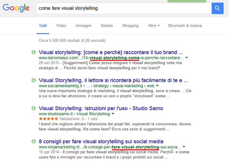Click 'Circa 5.500.000 risultati' stats text
This screenshot has width=229, height=162.
click(72, 41)
